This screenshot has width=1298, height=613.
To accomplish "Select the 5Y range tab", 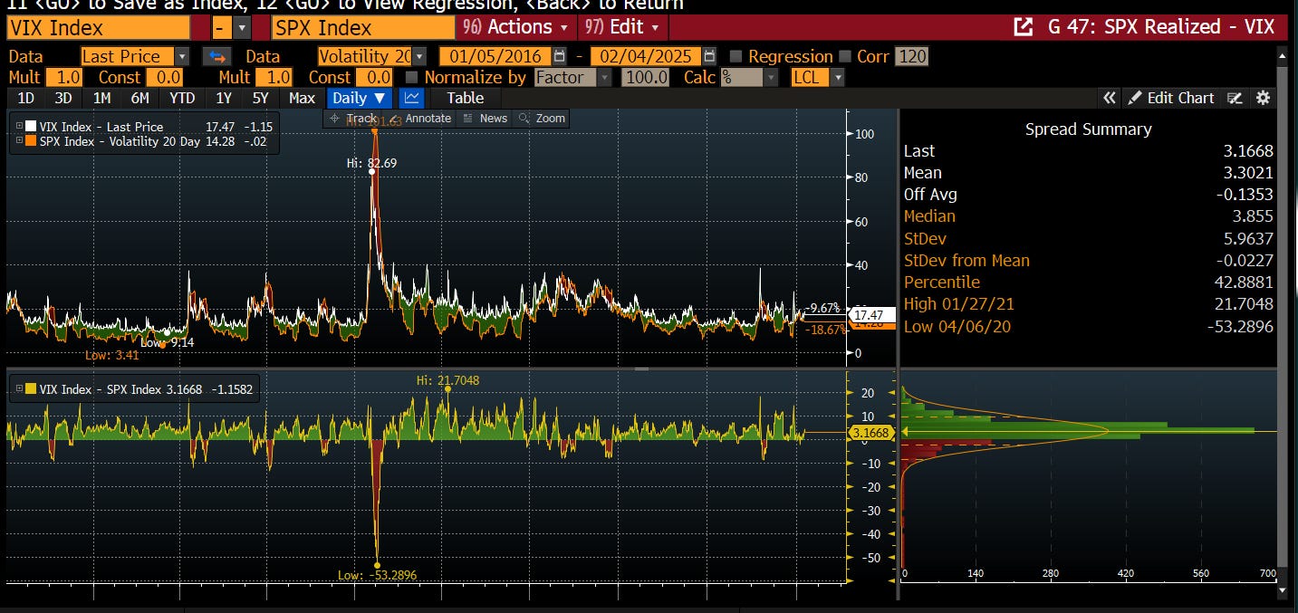I will pos(260,98).
